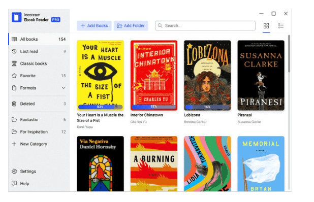Click the 52% progress bar on Interior Chinatown
Screen dimensions: 314x202
point(154,107)
